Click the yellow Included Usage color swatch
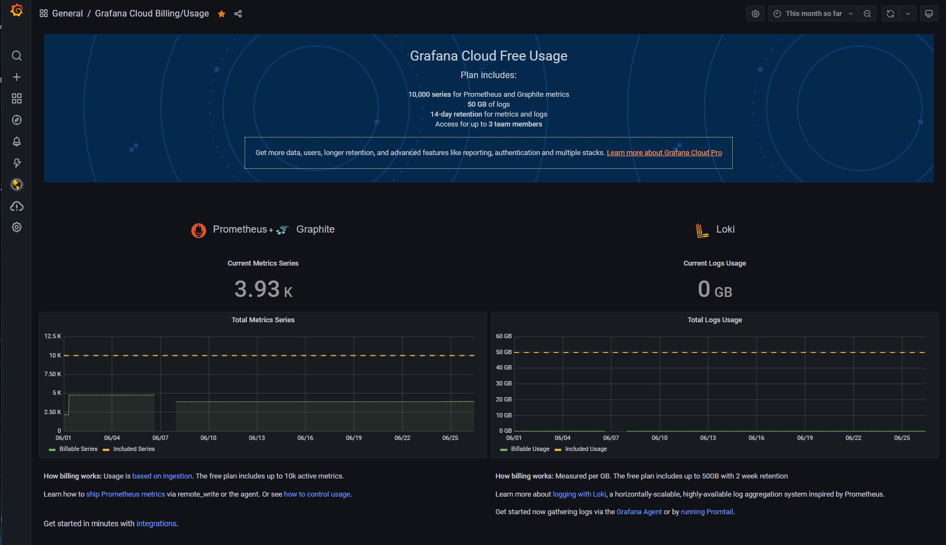The width and height of the screenshot is (946, 545). point(558,450)
